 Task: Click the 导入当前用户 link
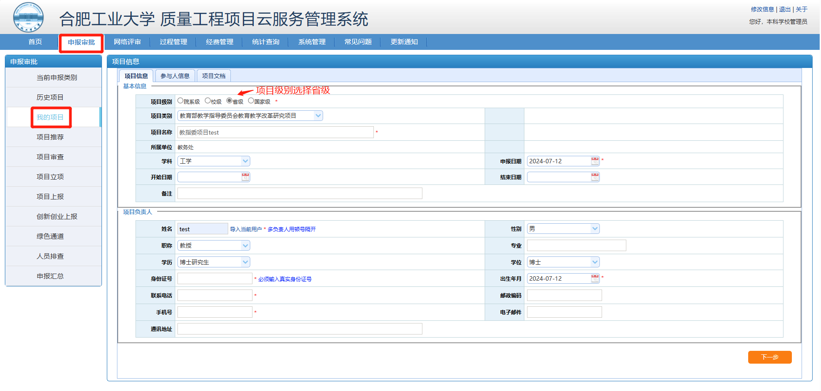pos(245,229)
